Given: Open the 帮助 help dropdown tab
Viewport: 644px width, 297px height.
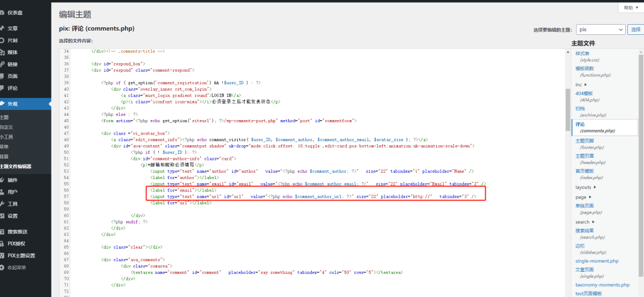Looking at the screenshot, I should (628, 8).
